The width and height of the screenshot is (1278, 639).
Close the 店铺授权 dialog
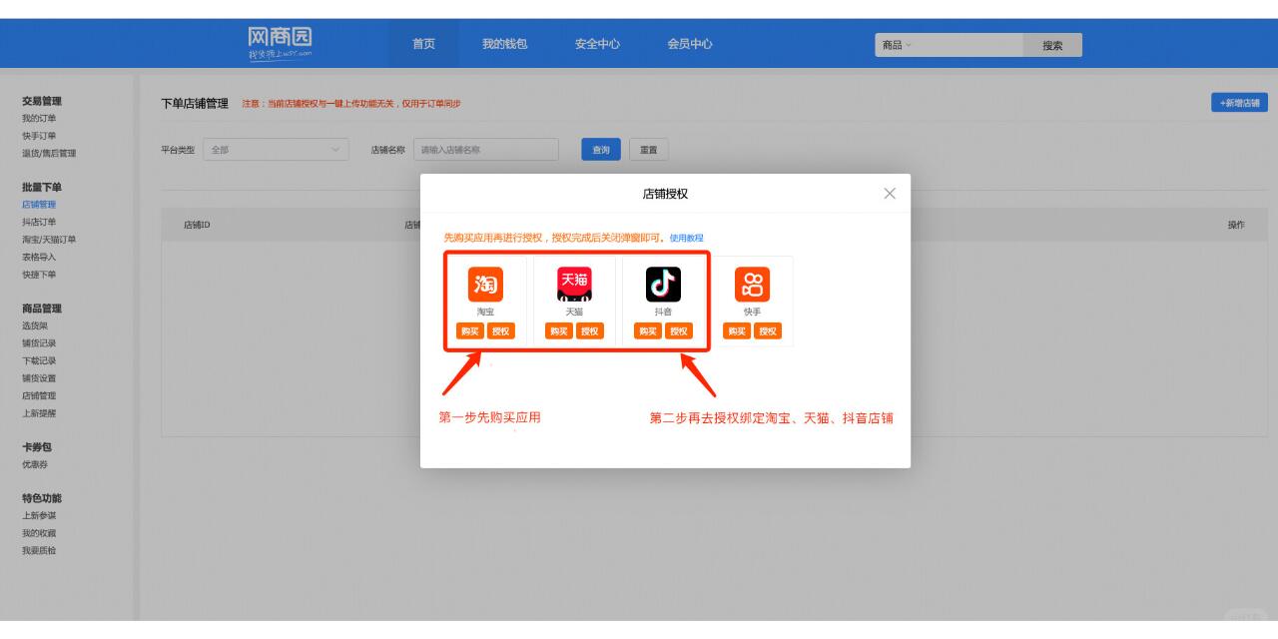890,194
